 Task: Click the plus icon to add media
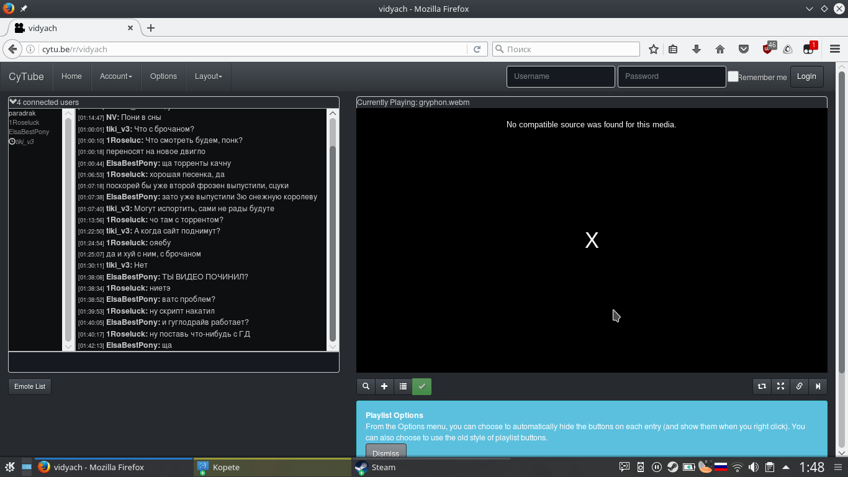click(x=384, y=386)
